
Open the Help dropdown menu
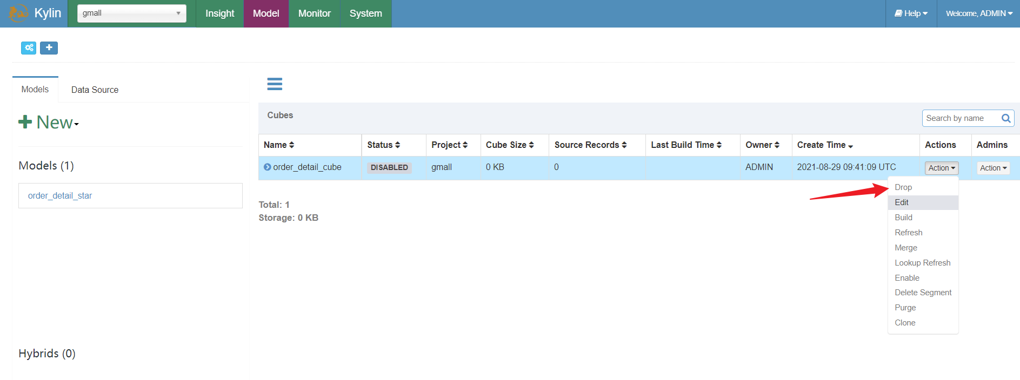point(911,13)
